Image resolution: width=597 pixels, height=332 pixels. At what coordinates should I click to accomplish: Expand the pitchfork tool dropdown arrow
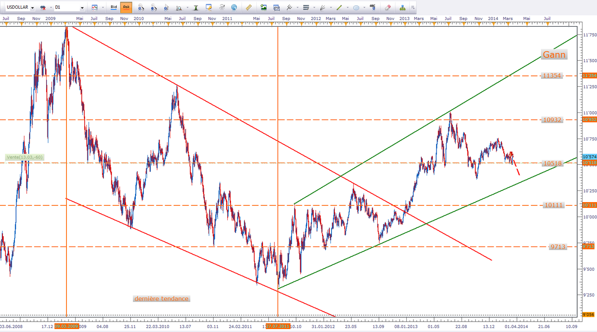[297, 7]
